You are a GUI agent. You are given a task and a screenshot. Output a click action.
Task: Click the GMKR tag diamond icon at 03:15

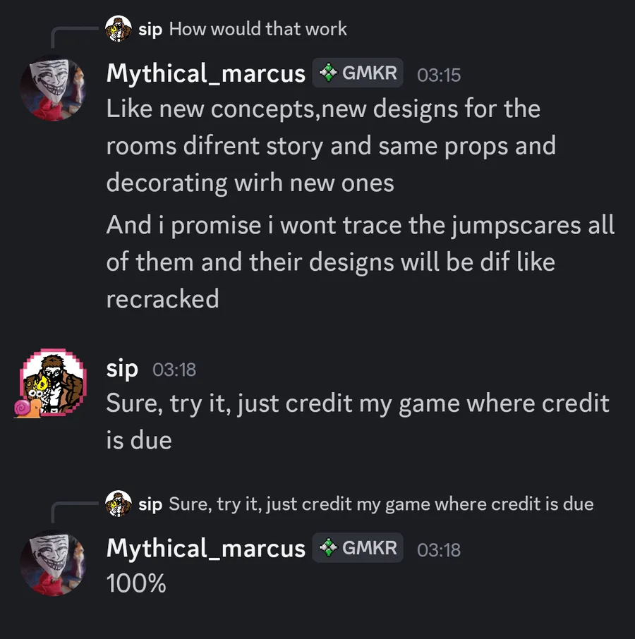pos(328,73)
